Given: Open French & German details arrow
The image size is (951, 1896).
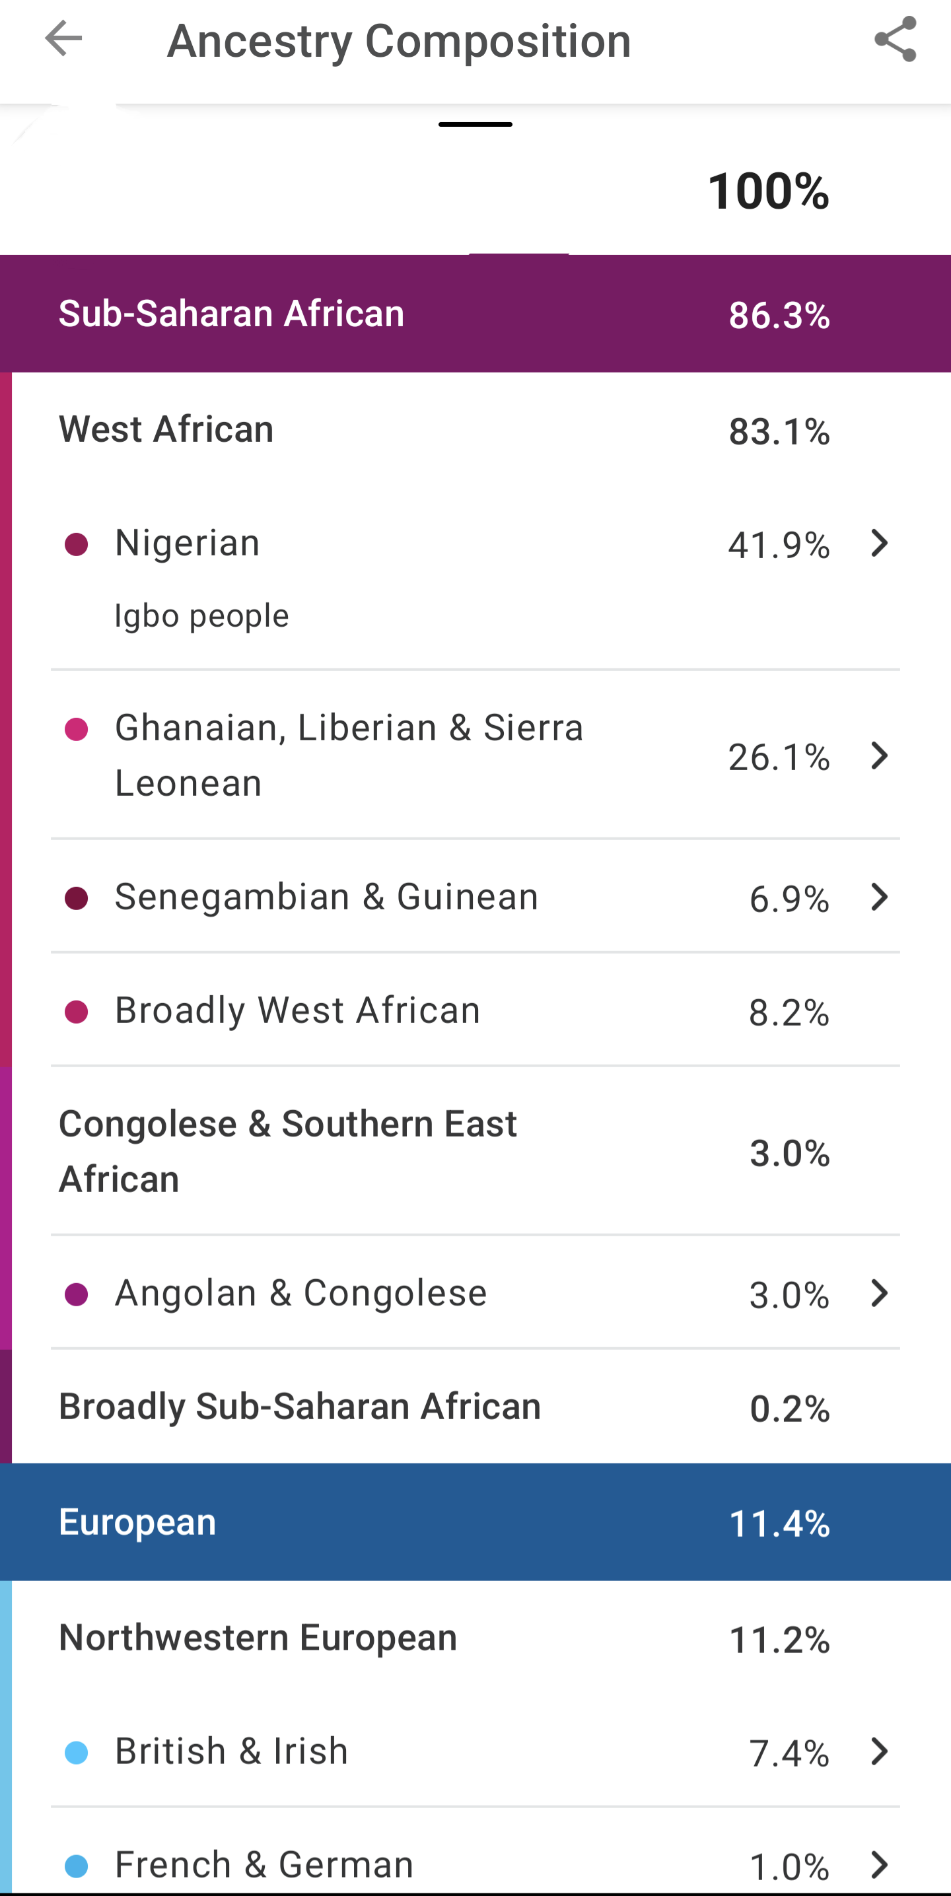Looking at the screenshot, I should (879, 1864).
